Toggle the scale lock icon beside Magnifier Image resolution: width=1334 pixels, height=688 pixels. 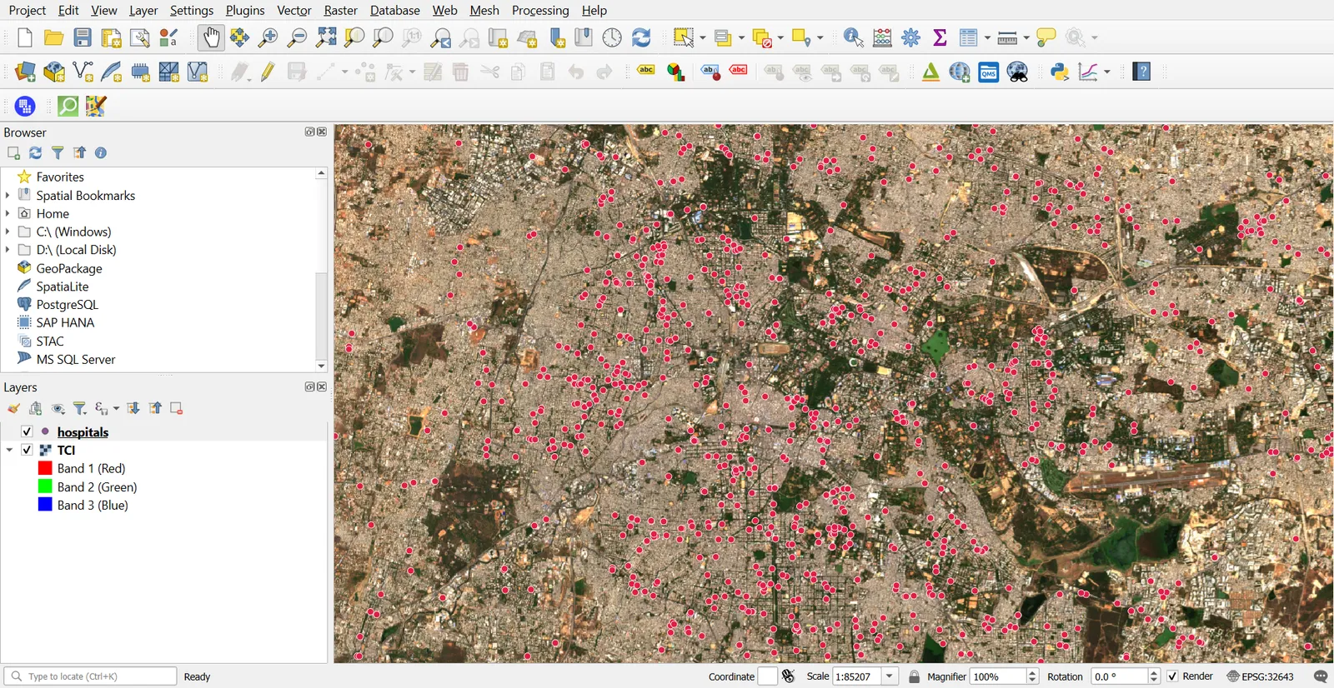(x=915, y=676)
